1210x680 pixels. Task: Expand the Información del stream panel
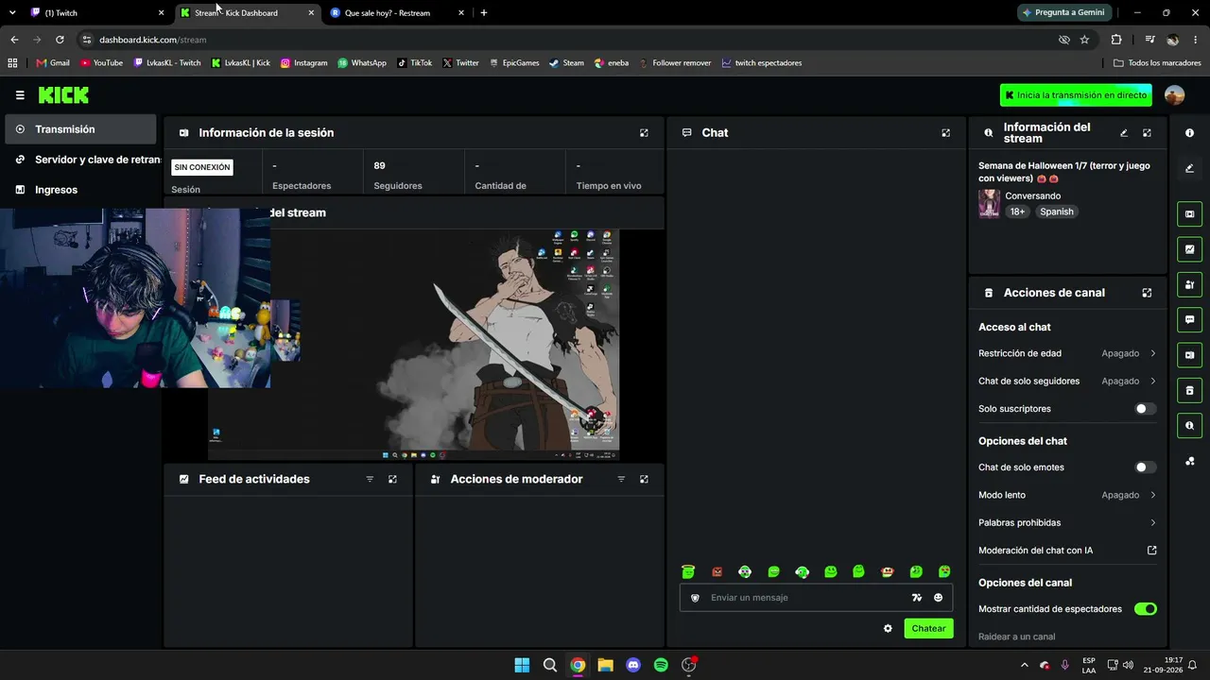[x=1147, y=133]
